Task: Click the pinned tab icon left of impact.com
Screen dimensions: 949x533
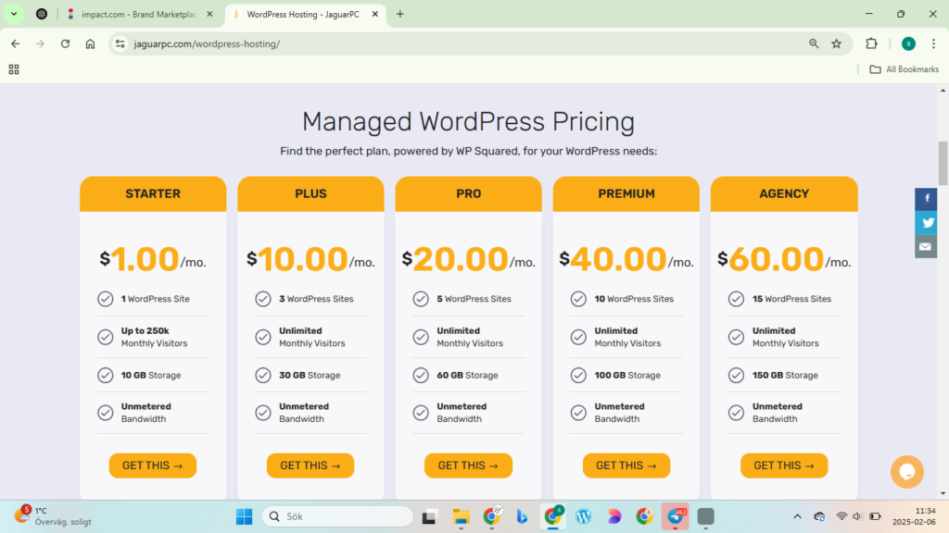Action: point(42,14)
